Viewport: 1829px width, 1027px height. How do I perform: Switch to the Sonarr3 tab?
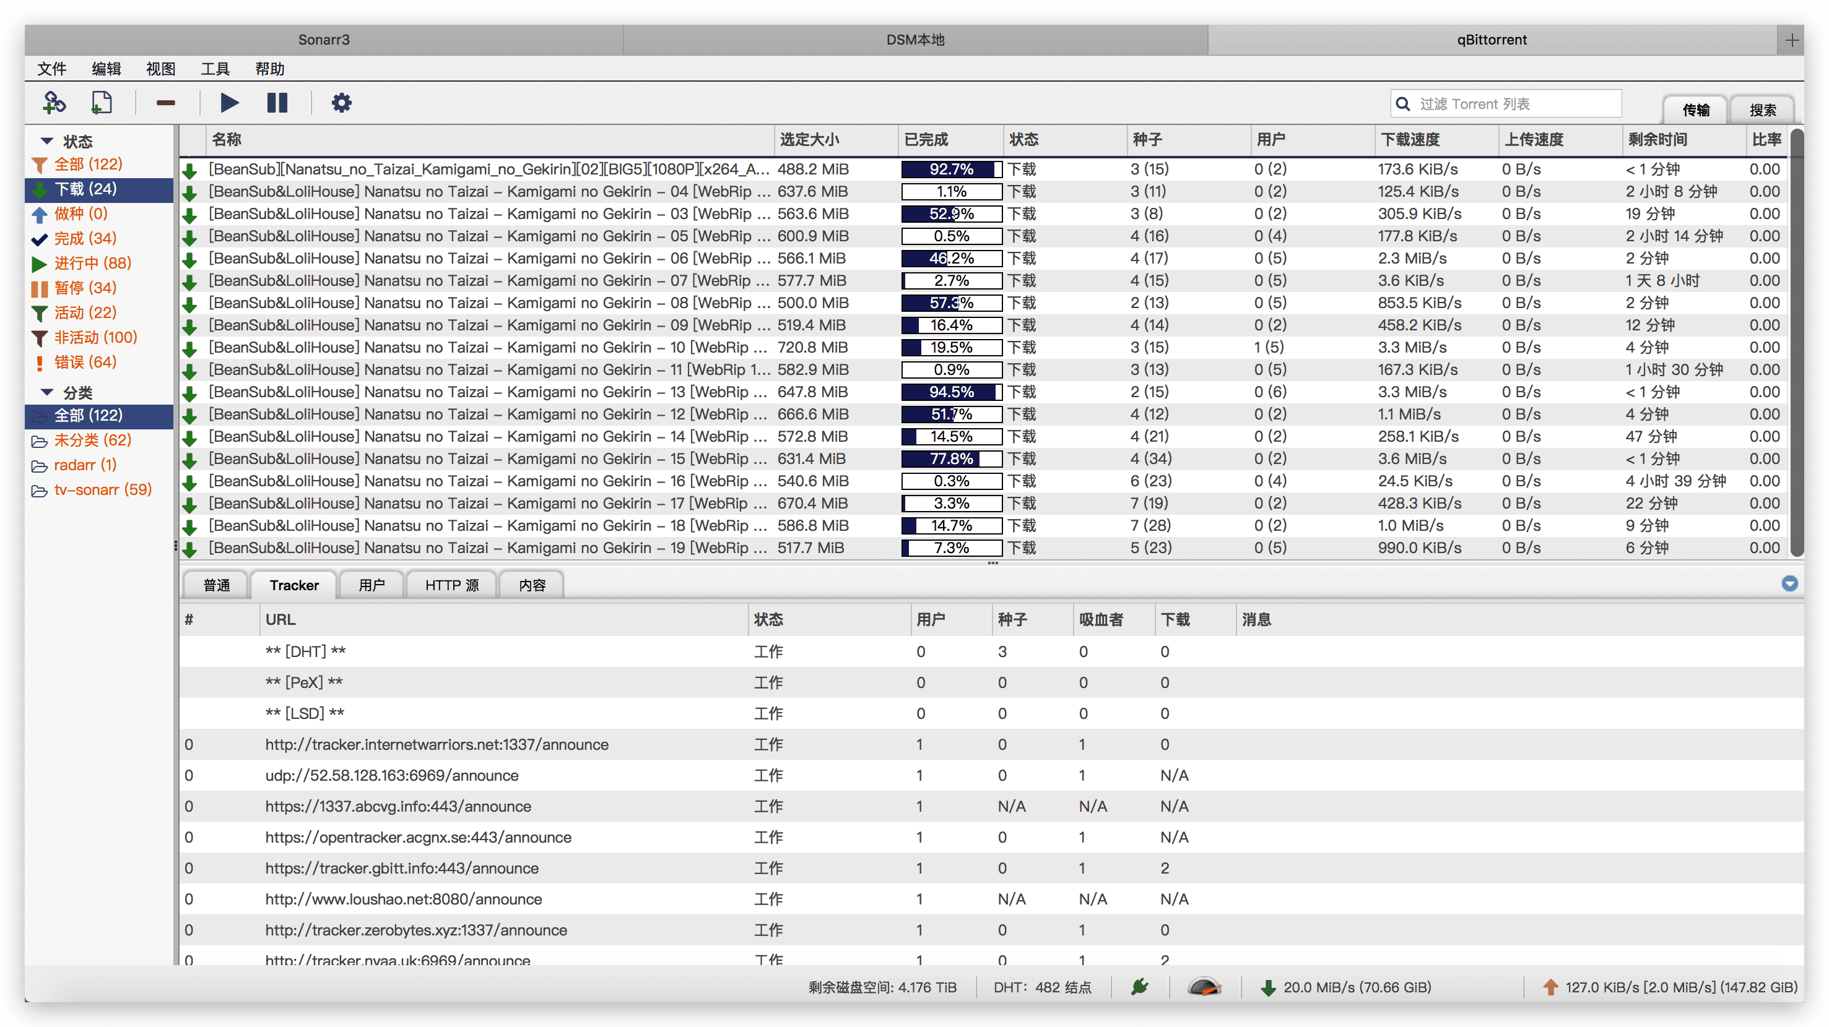[x=324, y=40]
